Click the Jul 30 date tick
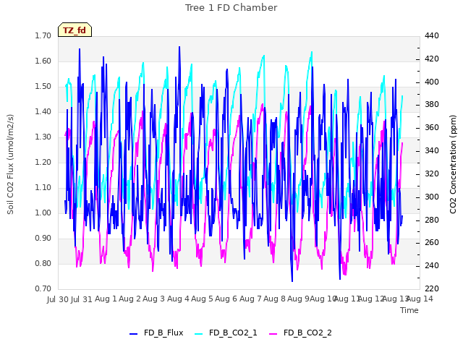 tap(58, 299)
